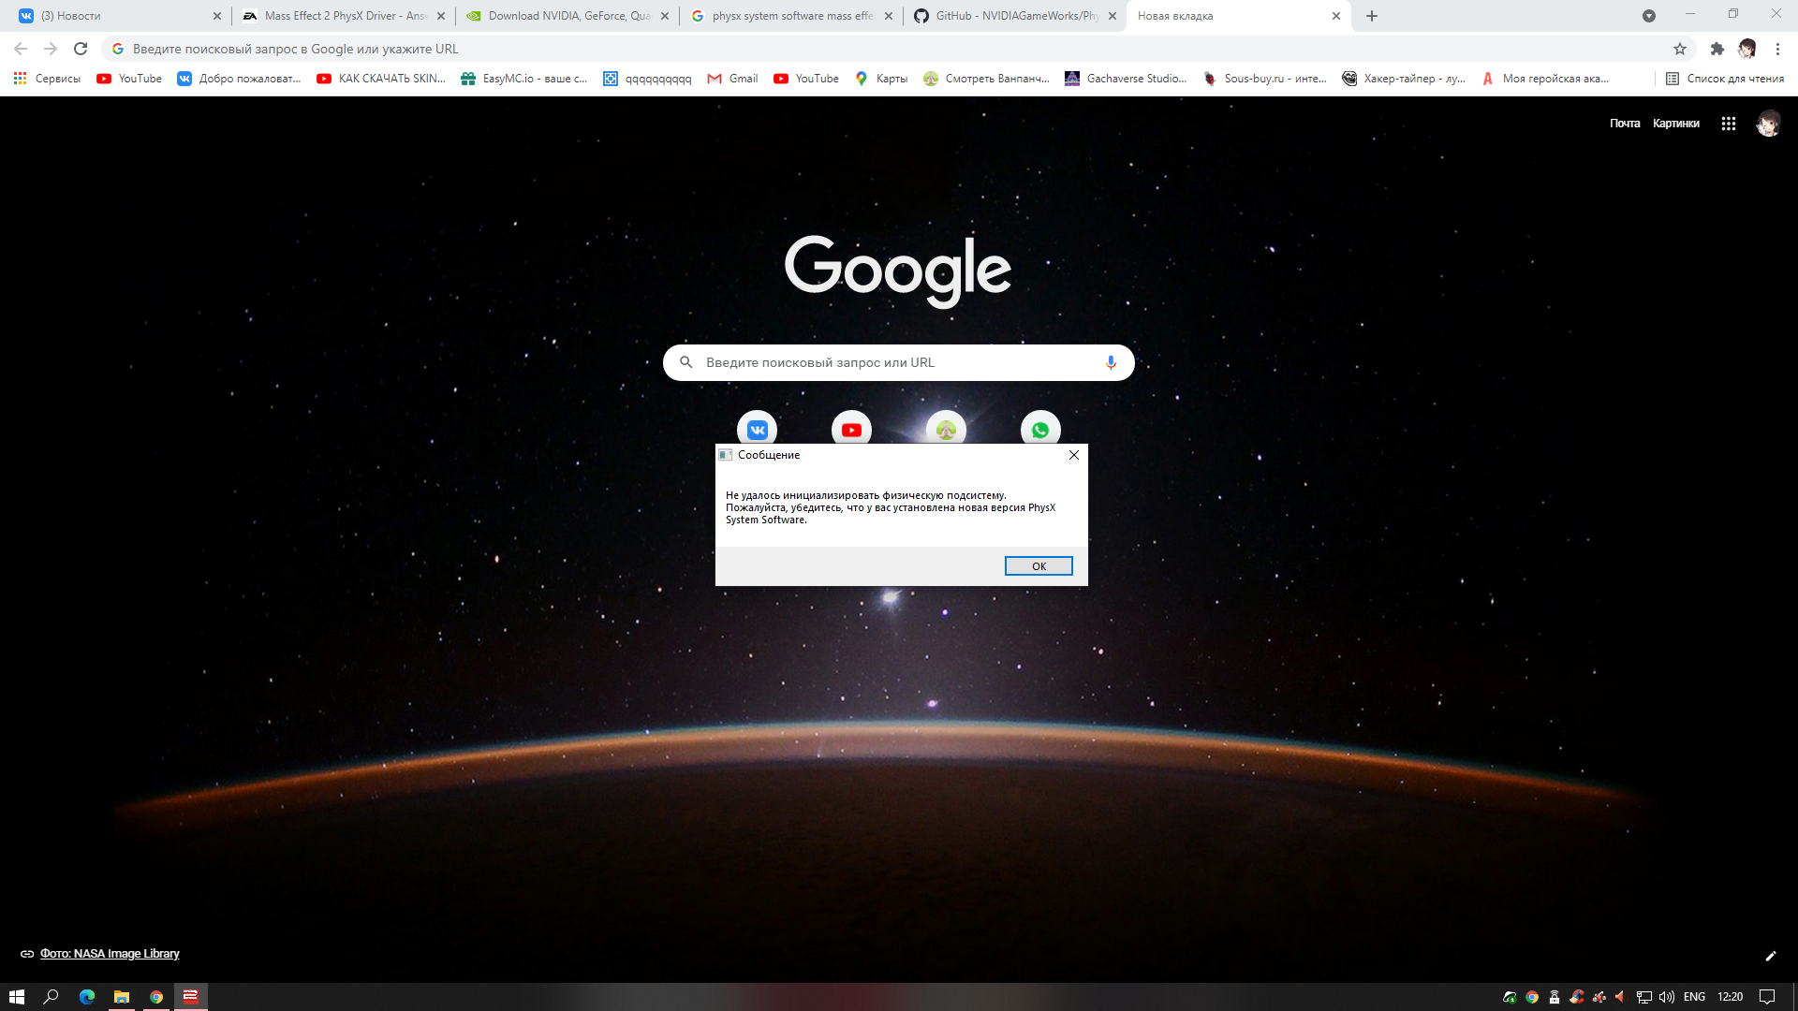1798x1011 pixels.
Task: Open the Gmail bookmark
Action: [732, 79]
